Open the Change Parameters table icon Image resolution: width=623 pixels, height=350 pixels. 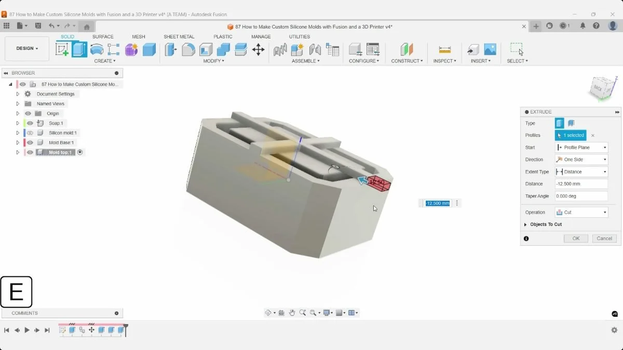[373, 49]
